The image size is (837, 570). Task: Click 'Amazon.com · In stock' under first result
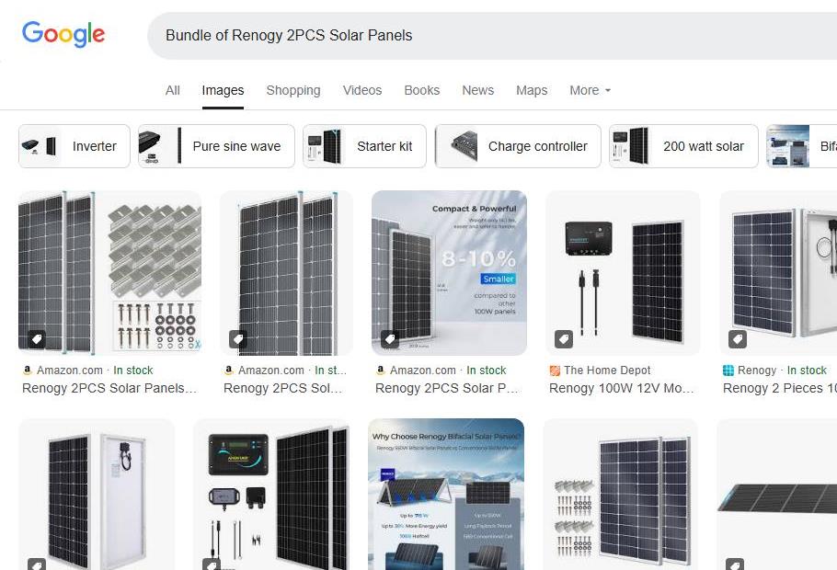[95, 370]
